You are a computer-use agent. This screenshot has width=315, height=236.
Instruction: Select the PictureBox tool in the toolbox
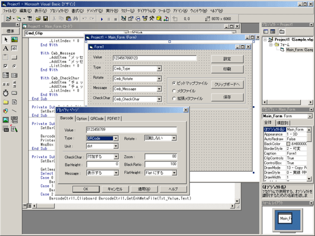(14, 40)
